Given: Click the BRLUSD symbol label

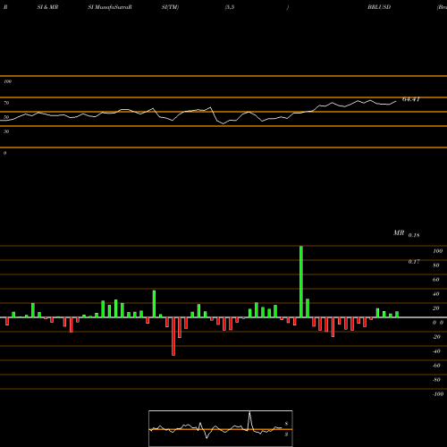Looking at the screenshot, I should [379, 7].
